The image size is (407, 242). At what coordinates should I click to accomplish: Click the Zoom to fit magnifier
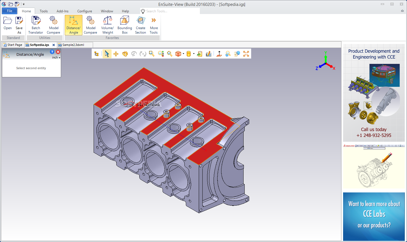pyautogui.click(x=170, y=54)
